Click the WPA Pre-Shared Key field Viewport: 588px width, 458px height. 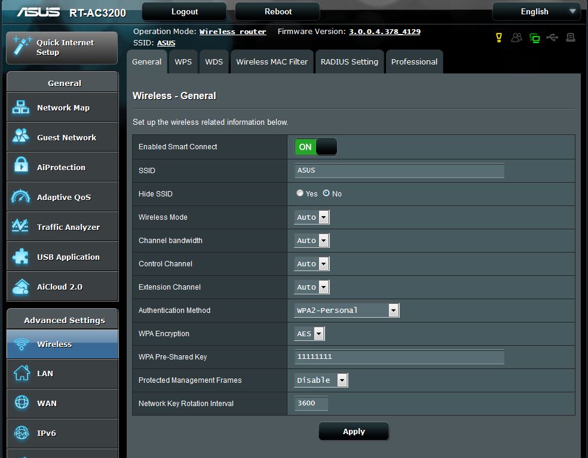pyautogui.click(x=399, y=356)
